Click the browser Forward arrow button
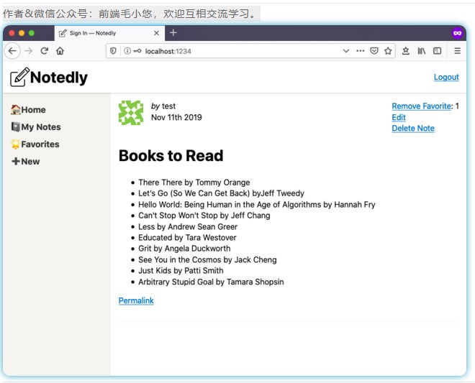The image size is (475, 383). coord(29,51)
